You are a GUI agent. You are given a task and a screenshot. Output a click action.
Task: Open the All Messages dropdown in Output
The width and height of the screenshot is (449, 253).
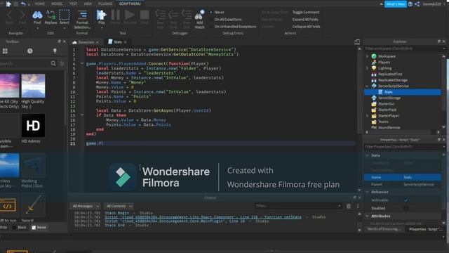(x=86, y=206)
